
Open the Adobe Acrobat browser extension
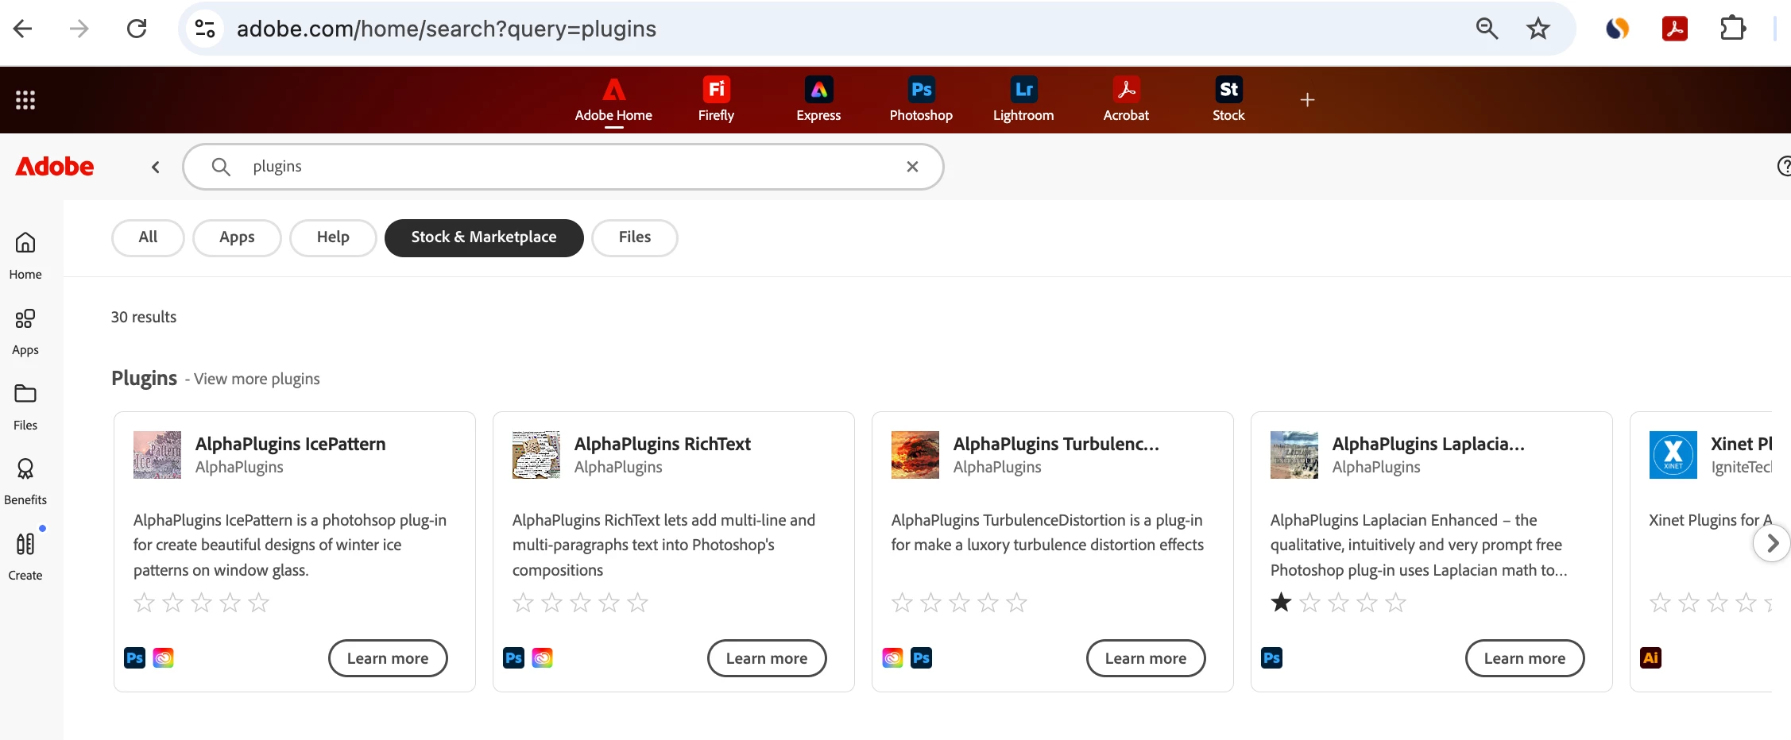(1675, 29)
